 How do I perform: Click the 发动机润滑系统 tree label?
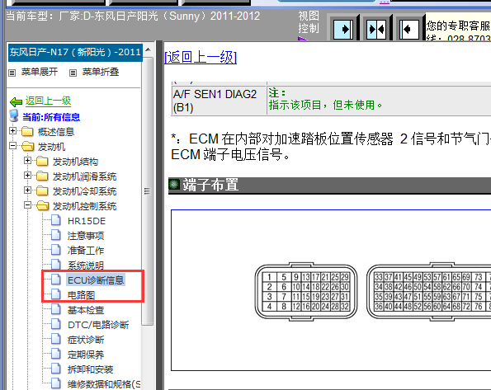84,176
